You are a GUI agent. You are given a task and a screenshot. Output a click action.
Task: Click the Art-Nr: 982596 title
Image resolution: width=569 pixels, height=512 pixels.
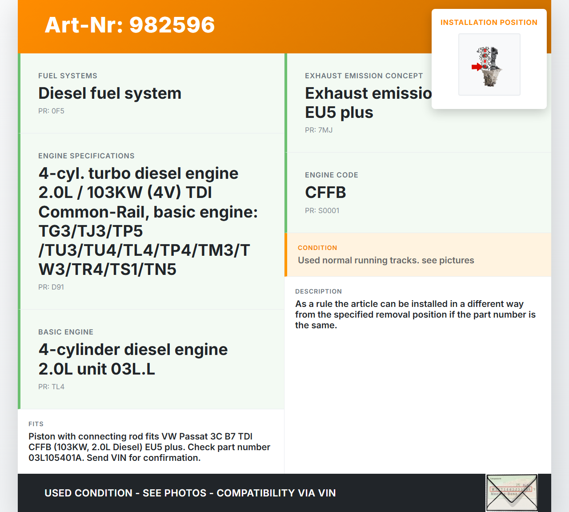click(x=130, y=25)
